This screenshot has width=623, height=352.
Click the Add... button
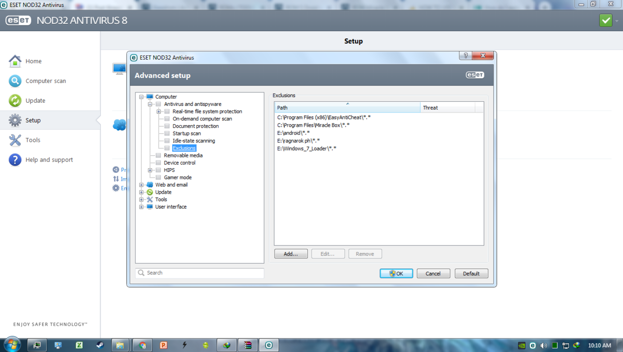291,254
